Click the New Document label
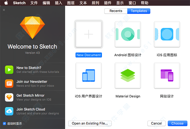190x129 pixels. 89,55
